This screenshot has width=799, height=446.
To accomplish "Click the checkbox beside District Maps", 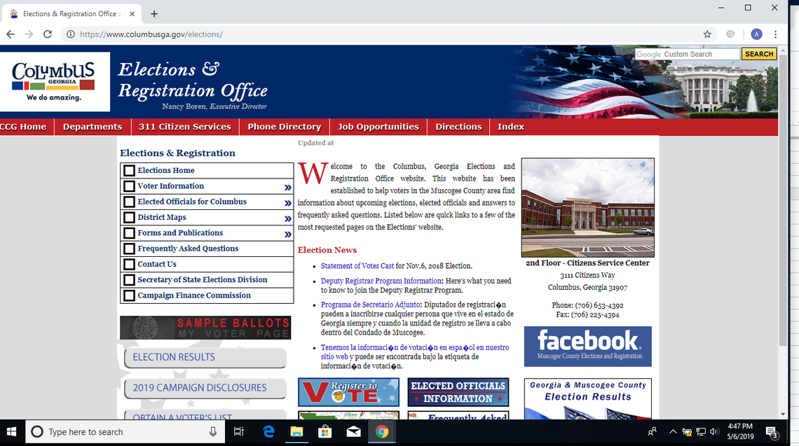I will [x=129, y=217].
